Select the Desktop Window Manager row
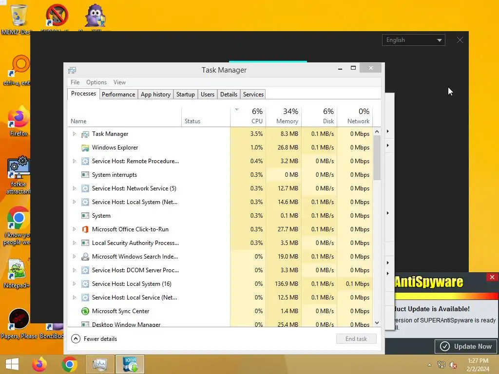 (x=220, y=324)
